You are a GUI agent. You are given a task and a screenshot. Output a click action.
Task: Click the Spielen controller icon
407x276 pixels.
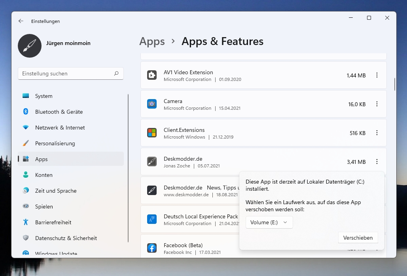tap(26, 206)
